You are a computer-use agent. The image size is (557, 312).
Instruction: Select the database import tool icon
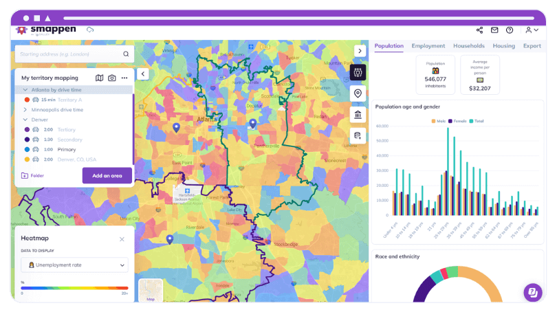tap(358, 135)
